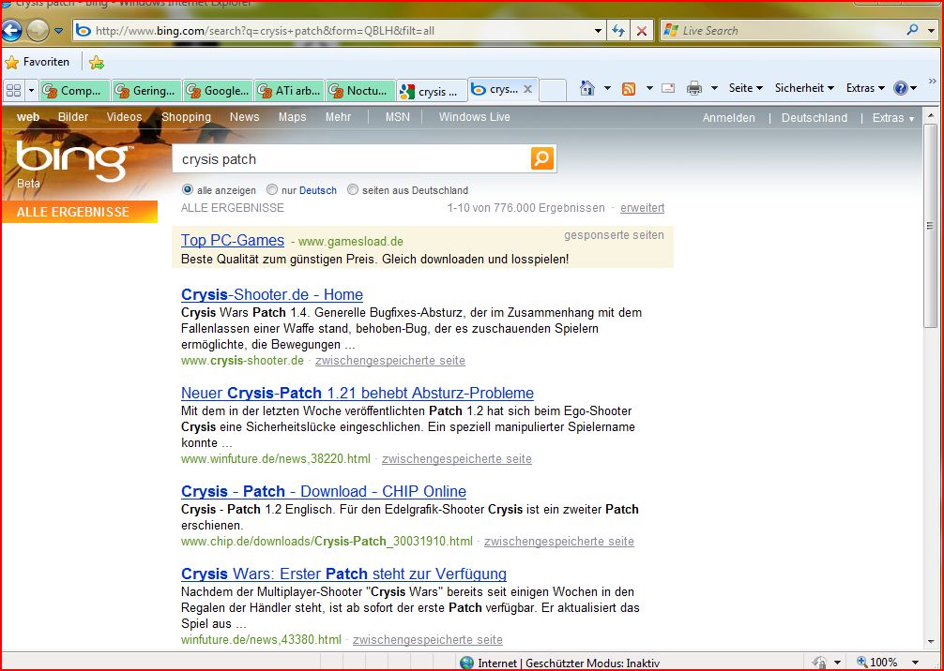Click the browser Forward arrow button
Screen dimensions: 944x671
(38, 30)
